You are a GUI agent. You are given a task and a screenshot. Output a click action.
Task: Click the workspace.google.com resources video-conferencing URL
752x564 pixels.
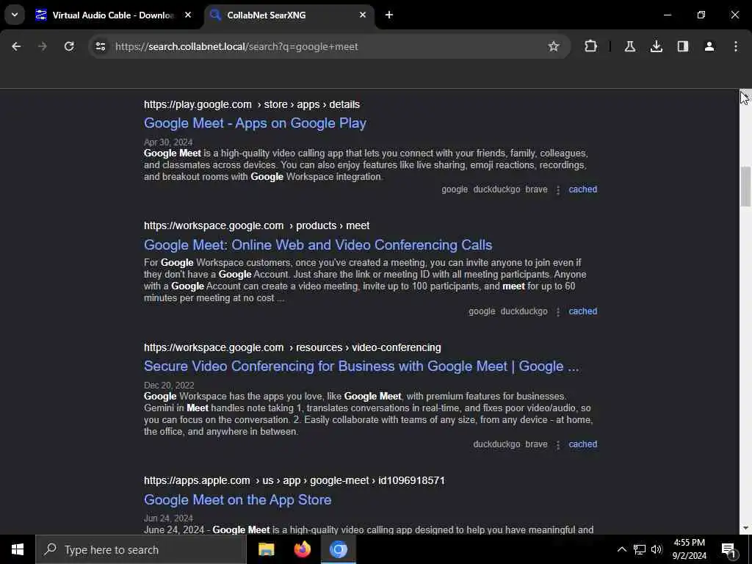[x=292, y=347]
